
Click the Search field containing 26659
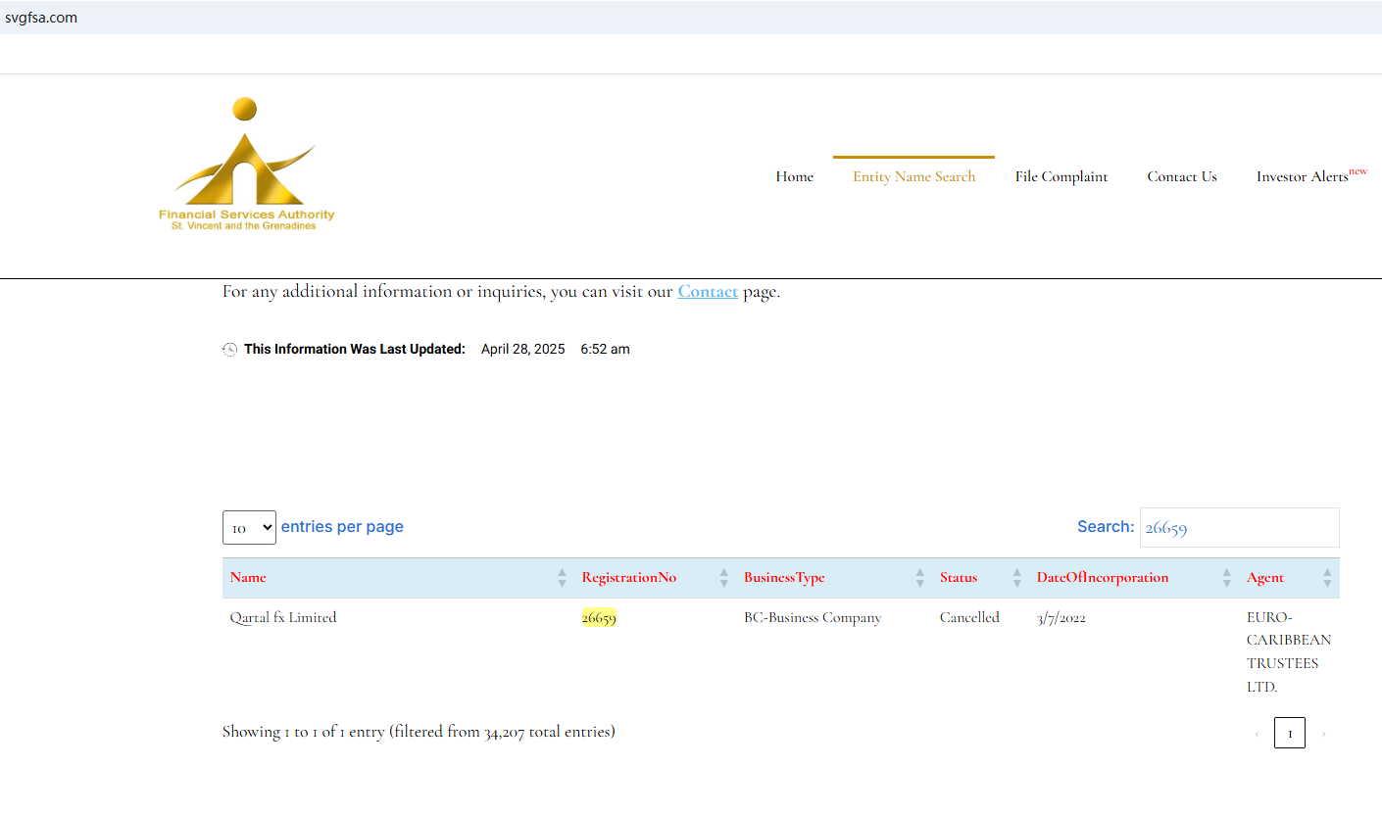(x=1239, y=528)
